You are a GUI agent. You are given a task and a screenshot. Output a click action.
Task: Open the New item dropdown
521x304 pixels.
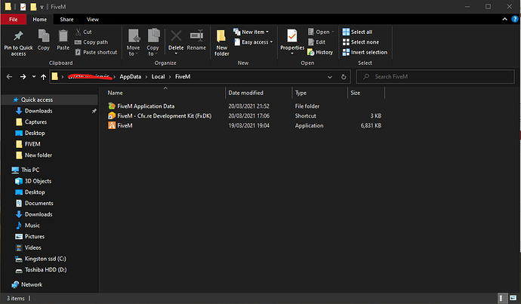pos(251,32)
